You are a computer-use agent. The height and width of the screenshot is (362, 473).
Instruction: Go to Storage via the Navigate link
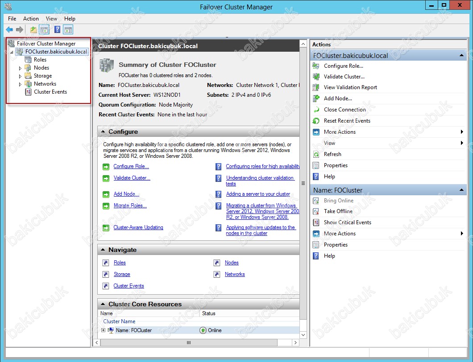coord(122,274)
